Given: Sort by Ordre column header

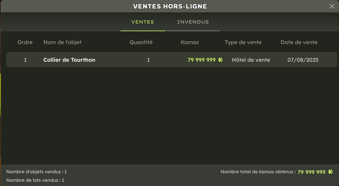Looking at the screenshot, I should click(25, 42).
